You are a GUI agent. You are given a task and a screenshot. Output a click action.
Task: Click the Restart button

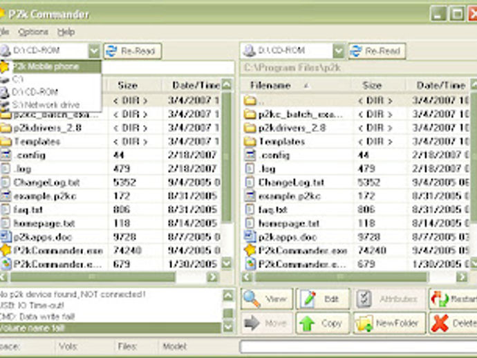click(453, 299)
